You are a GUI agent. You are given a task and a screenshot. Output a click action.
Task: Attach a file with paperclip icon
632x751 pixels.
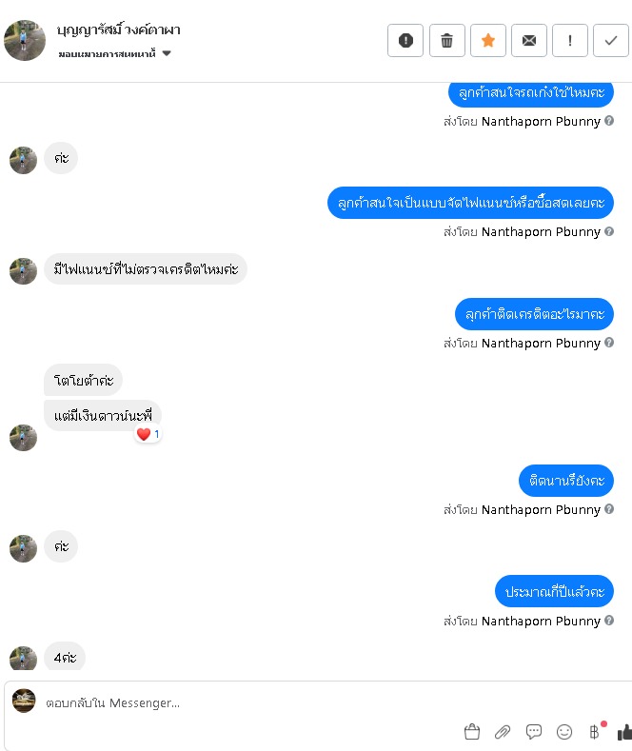click(503, 731)
